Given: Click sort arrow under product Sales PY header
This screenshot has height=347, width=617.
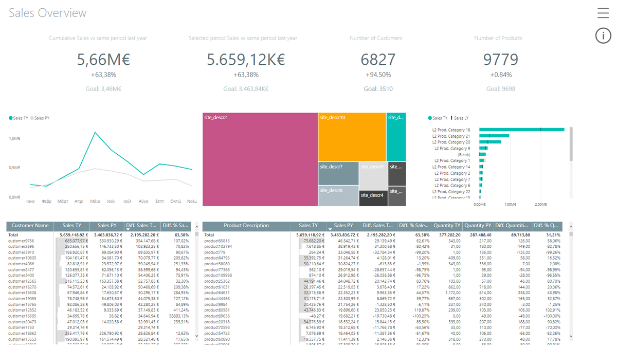Looking at the screenshot, I should click(x=330, y=230).
